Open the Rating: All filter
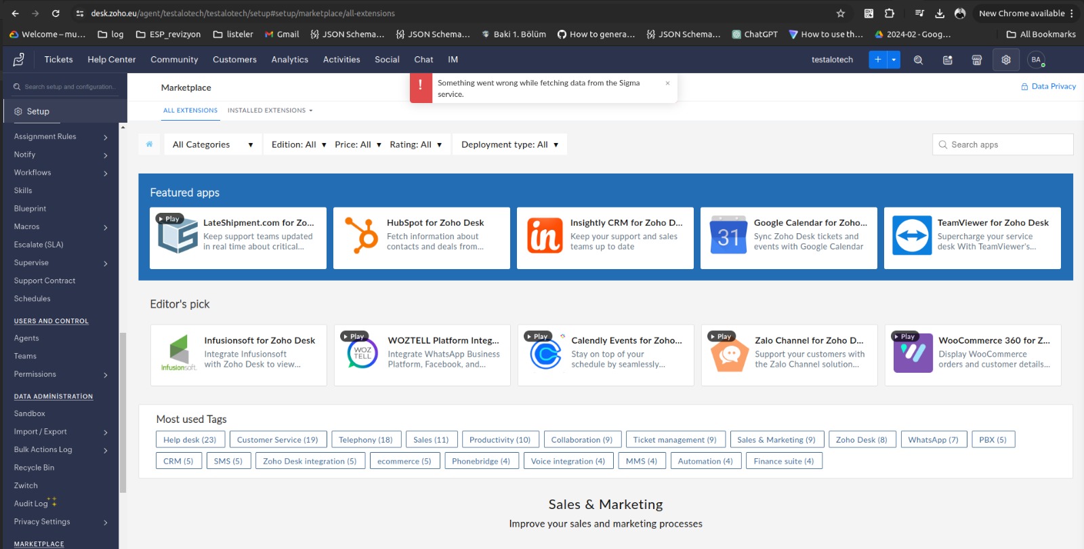The image size is (1084, 549). [x=416, y=144]
